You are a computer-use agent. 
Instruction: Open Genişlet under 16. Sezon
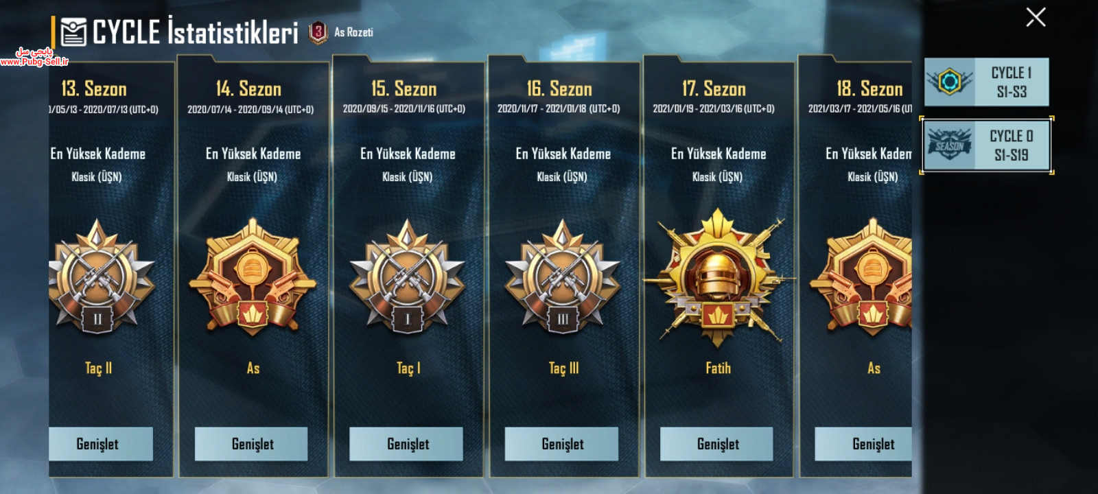(x=561, y=444)
